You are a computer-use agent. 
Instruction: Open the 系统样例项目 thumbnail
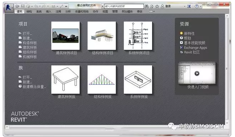(x=138, y=36)
